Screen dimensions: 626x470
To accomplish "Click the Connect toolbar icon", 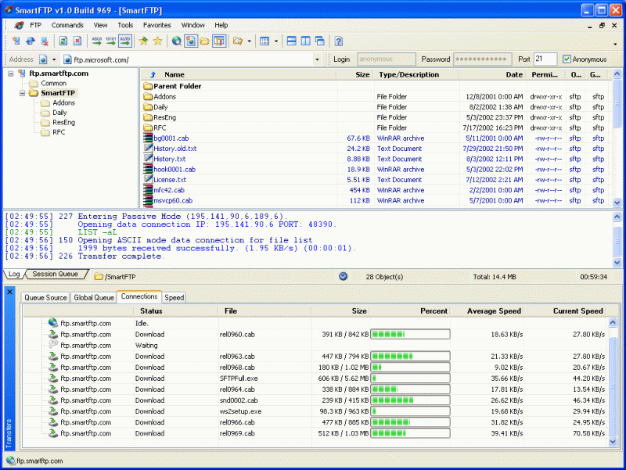I will pyautogui.click(x=16, y=41).
